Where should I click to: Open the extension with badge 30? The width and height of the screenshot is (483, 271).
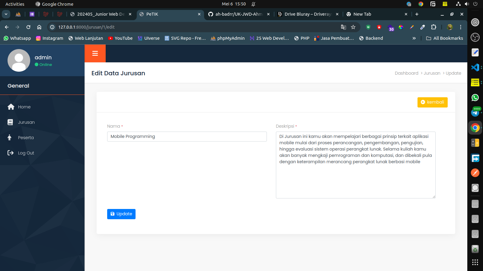(390, 27)
